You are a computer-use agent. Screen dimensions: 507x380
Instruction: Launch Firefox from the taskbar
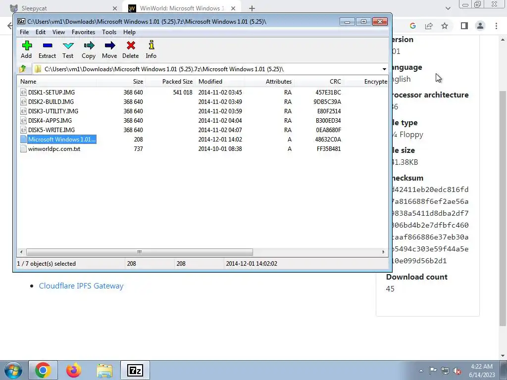pyautogui.click(x=74, y=370)
